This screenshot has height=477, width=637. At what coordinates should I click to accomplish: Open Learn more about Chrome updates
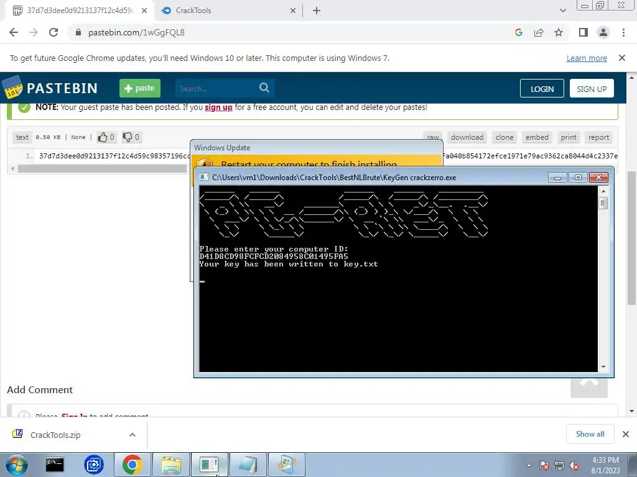587,58
